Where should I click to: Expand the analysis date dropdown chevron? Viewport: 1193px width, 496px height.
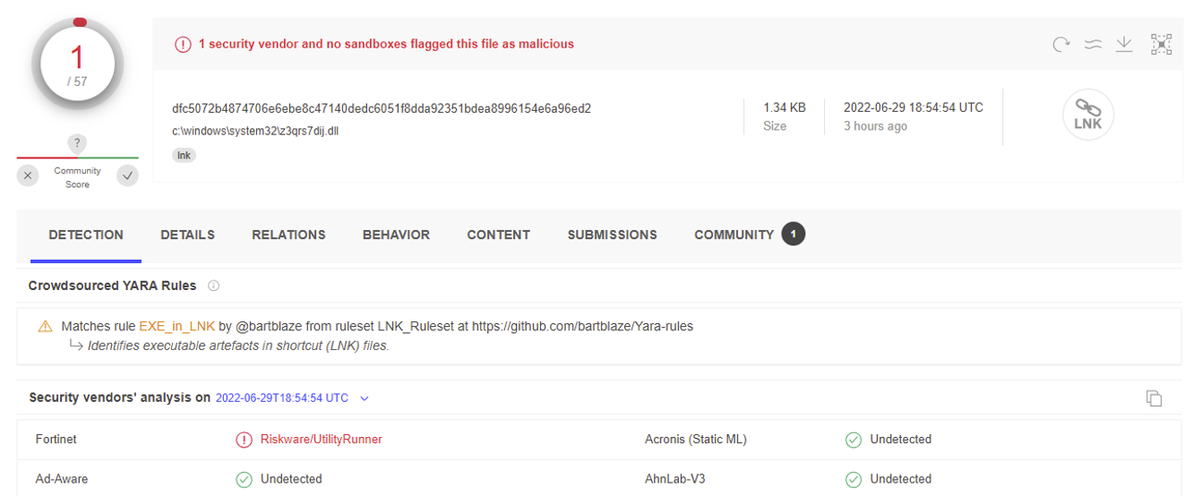click(365, 398)
